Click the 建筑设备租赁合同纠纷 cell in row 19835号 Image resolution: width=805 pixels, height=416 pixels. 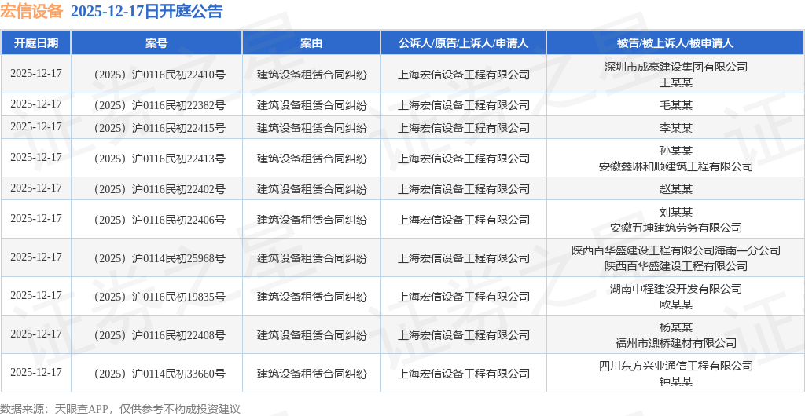pyautogui.click(x=311, y=297)
